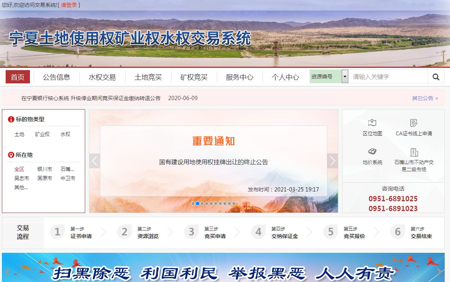Click the bottom banner right arrow

439,271
